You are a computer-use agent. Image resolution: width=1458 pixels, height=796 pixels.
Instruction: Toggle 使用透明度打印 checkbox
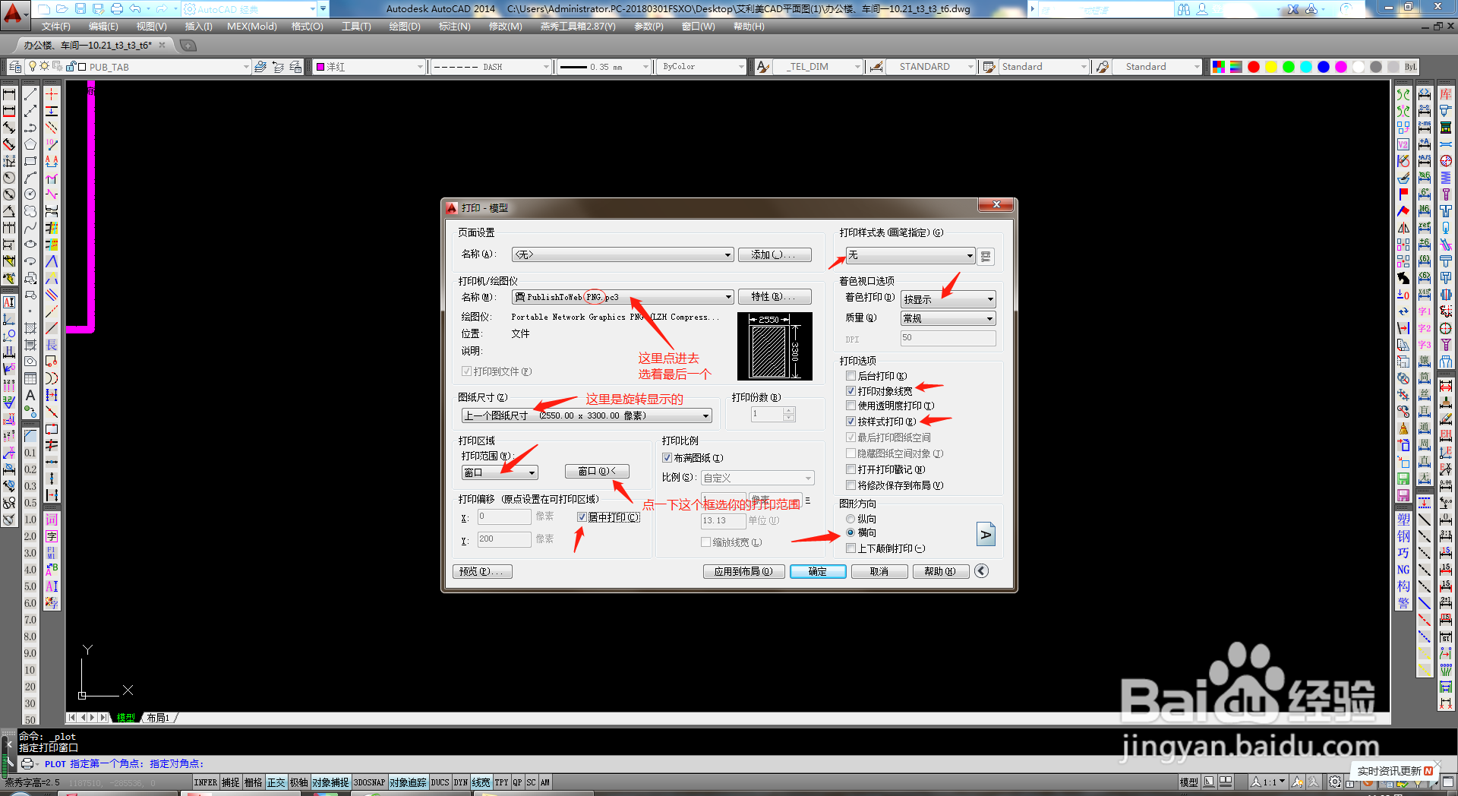[850, 406]
